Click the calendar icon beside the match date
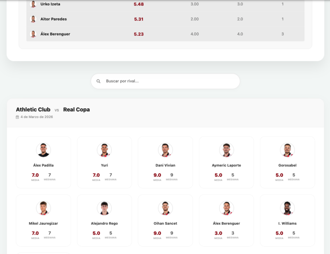330x254 pixels. tap(17, 117)
